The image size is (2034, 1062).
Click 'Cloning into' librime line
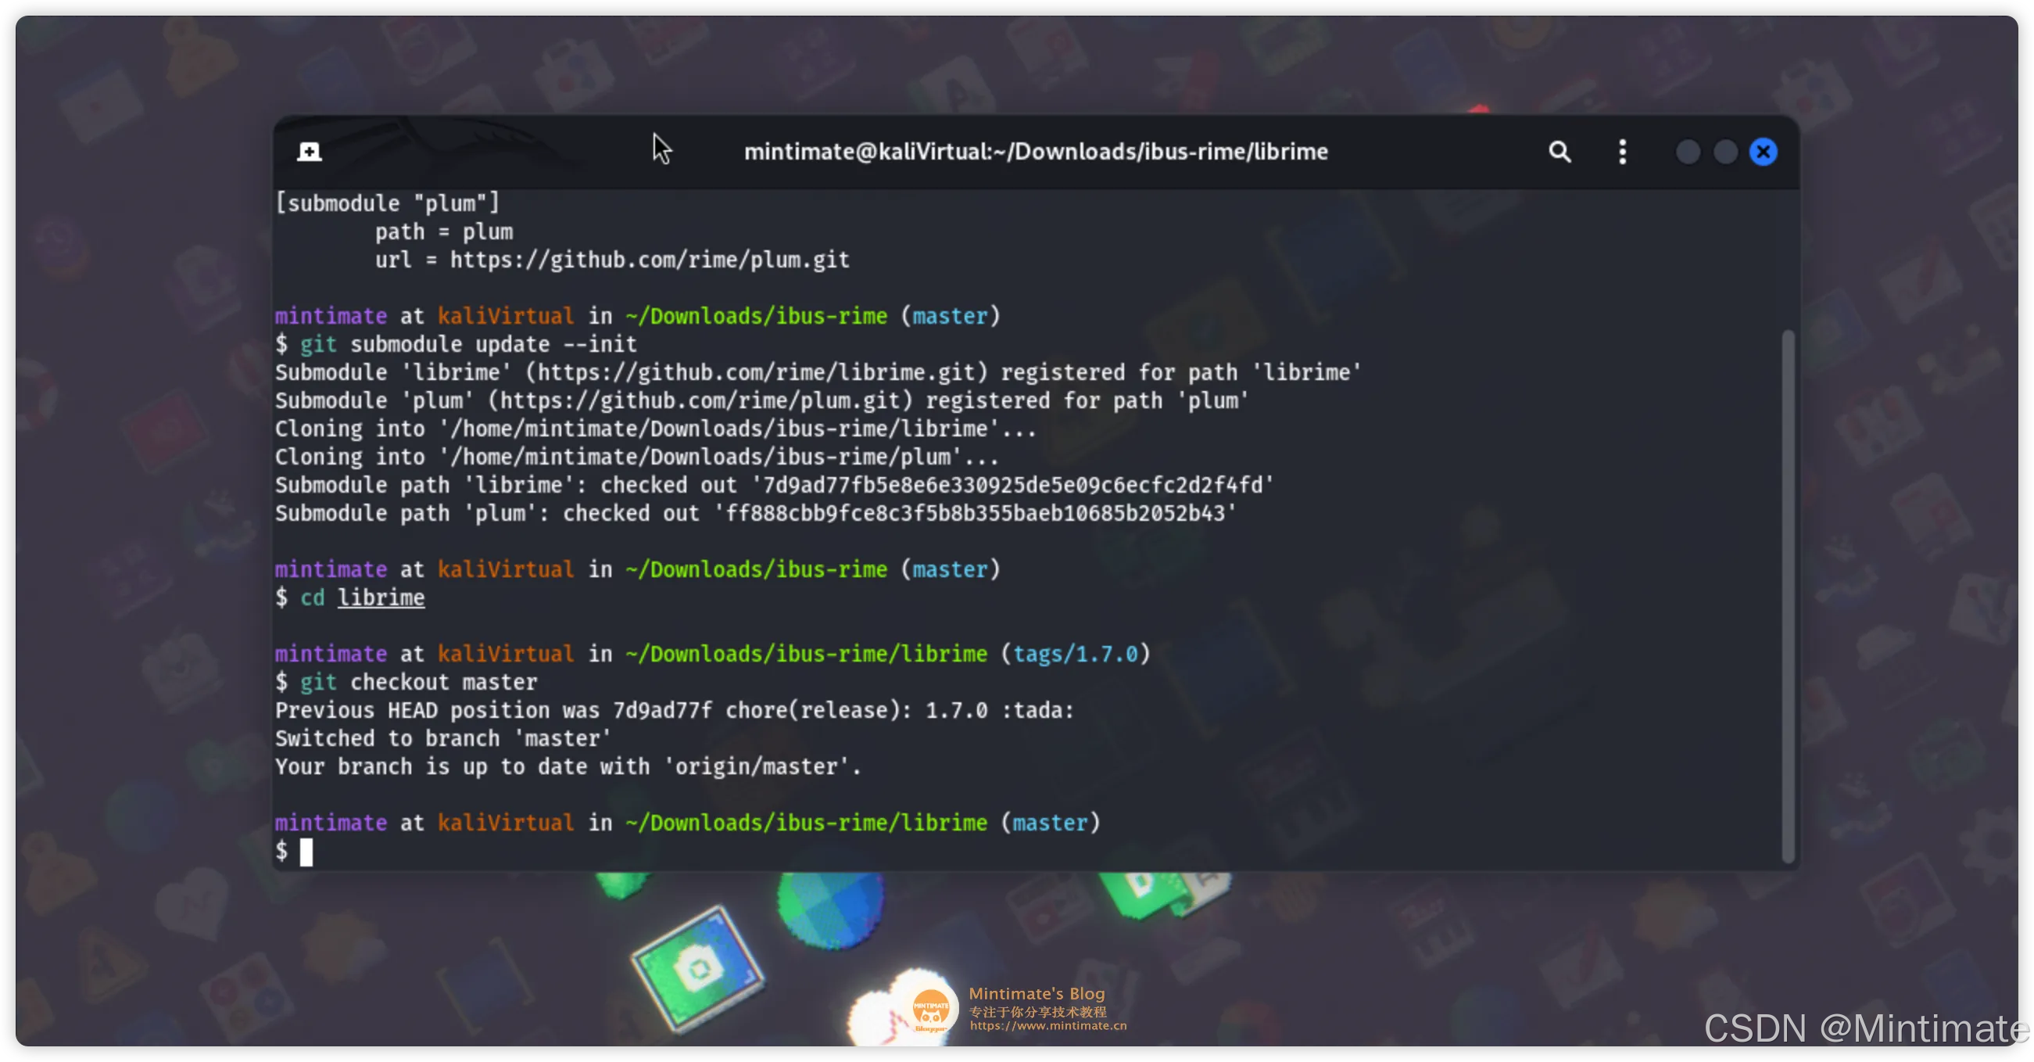tap(655, 429)
